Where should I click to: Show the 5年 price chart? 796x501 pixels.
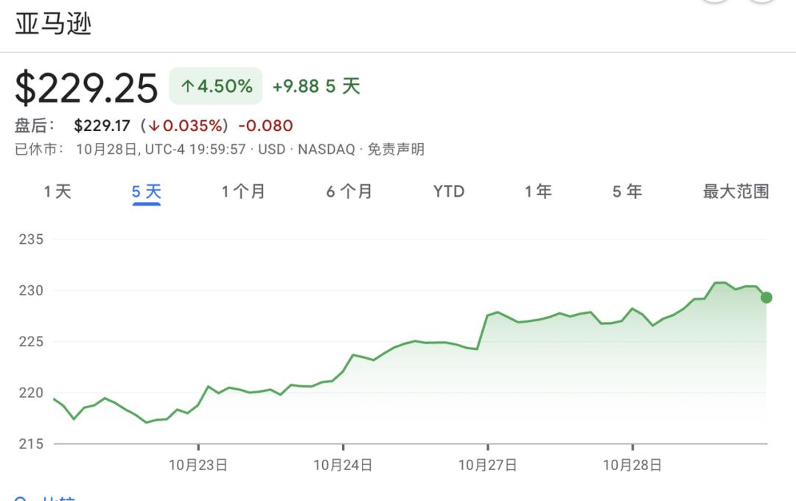[627, 192]
